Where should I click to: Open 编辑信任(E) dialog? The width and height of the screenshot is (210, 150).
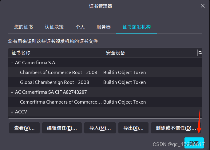coord(62,128)
